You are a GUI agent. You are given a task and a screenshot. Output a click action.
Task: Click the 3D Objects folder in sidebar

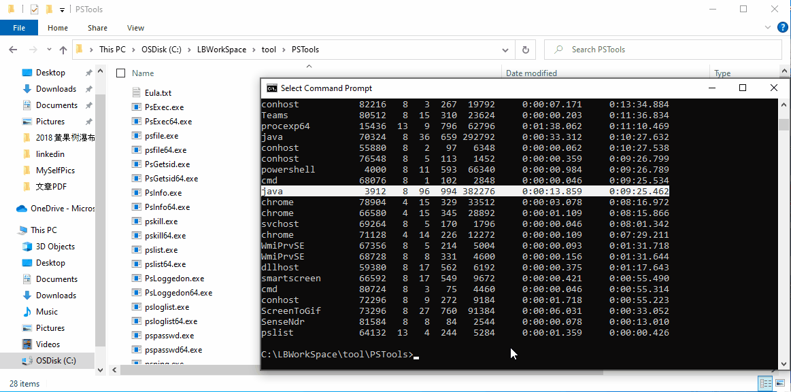click(x=55, y=247)
